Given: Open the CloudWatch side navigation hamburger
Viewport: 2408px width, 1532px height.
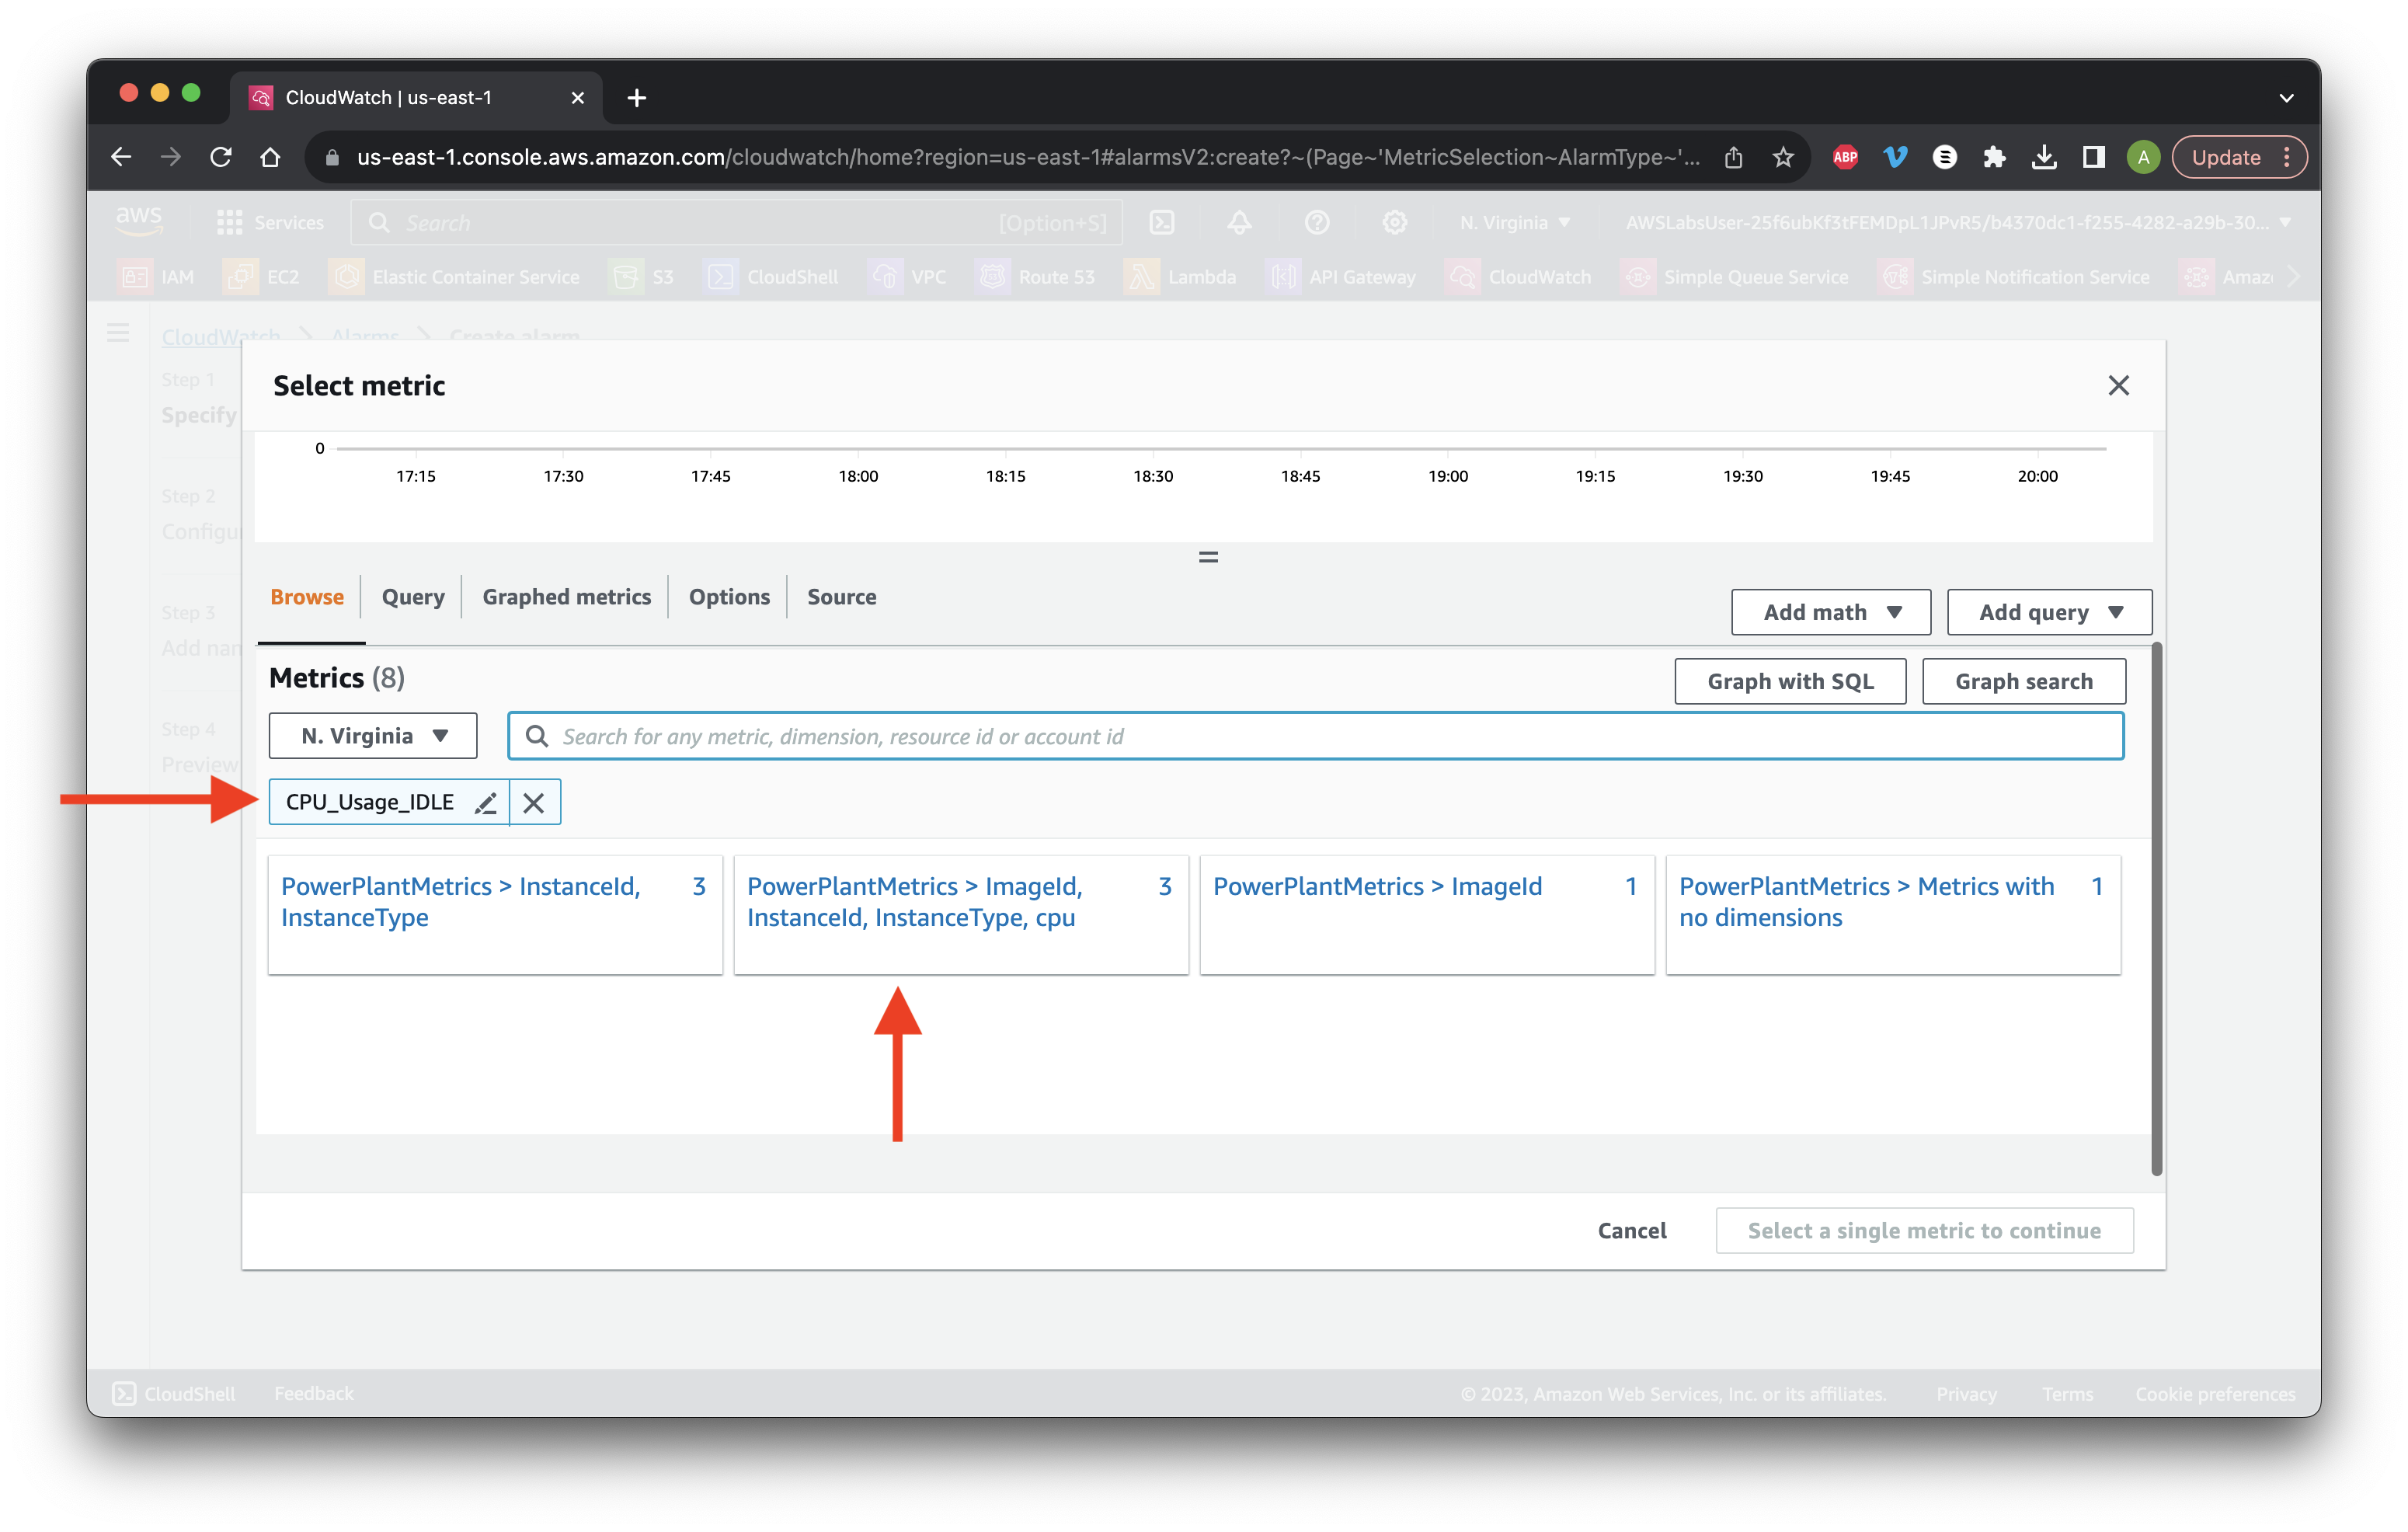Looking at the screenshot, I should tap(118, 333).
